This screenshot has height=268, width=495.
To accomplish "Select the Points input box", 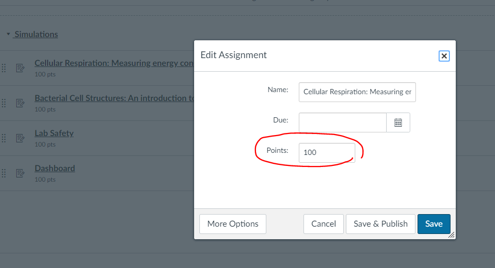I will coord(327,153).
